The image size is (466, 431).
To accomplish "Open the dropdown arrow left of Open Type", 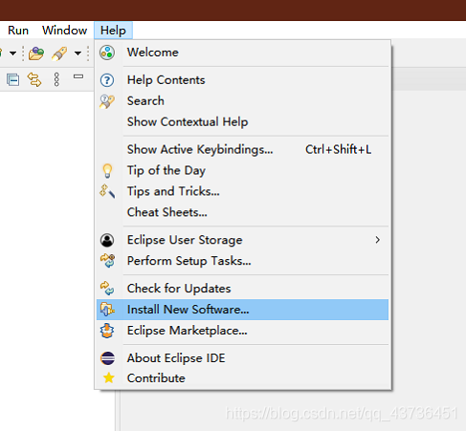I will (12, 54).
